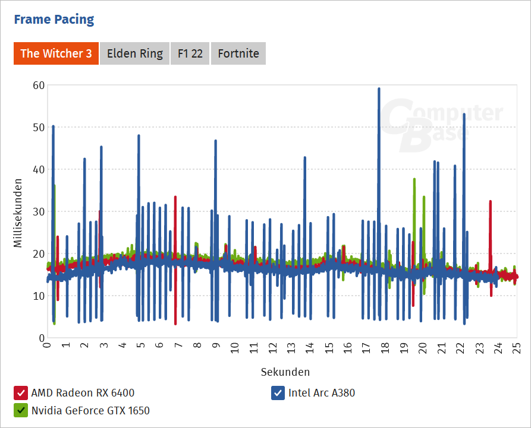This screenshot has width=531, height=428.
Task: Click the 18 second x-axis label
Action: click(x=385, y=348)
